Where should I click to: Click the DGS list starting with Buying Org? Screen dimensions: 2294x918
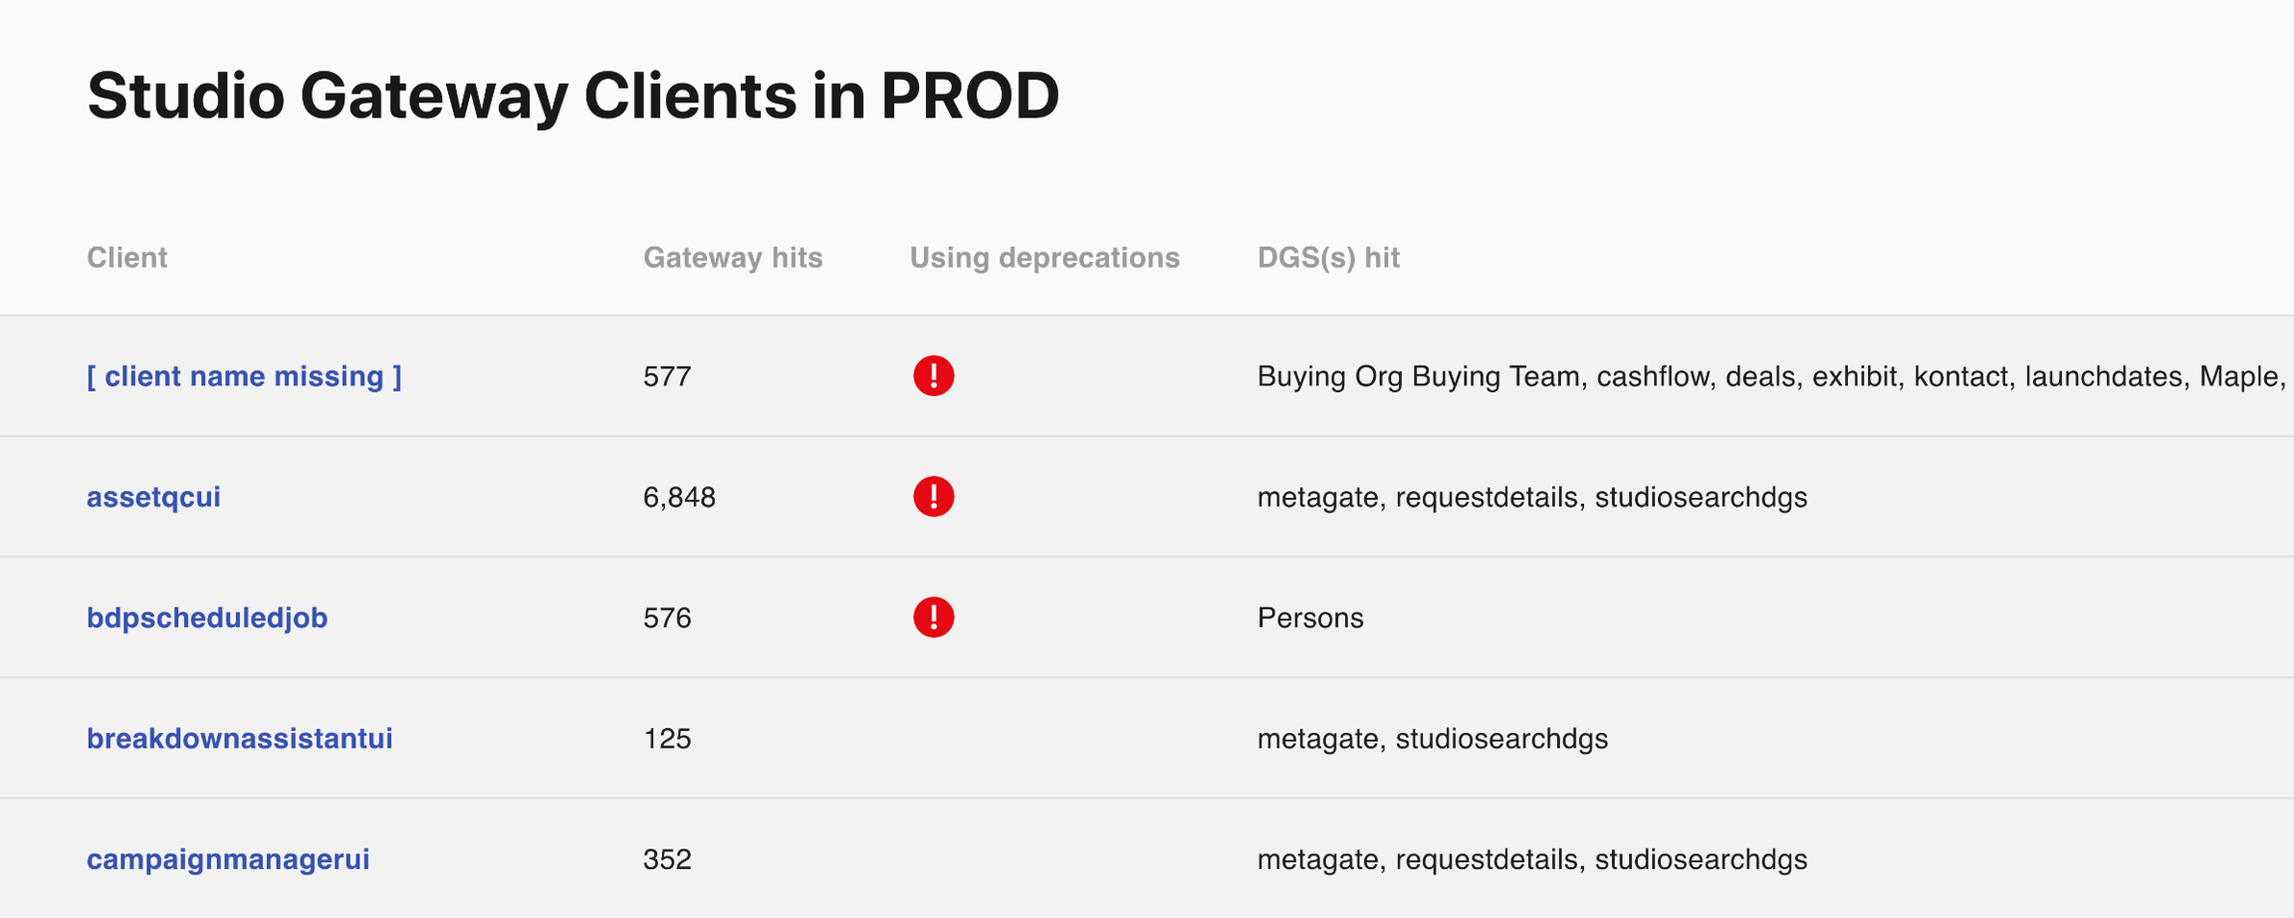[x=1770, y=376]
